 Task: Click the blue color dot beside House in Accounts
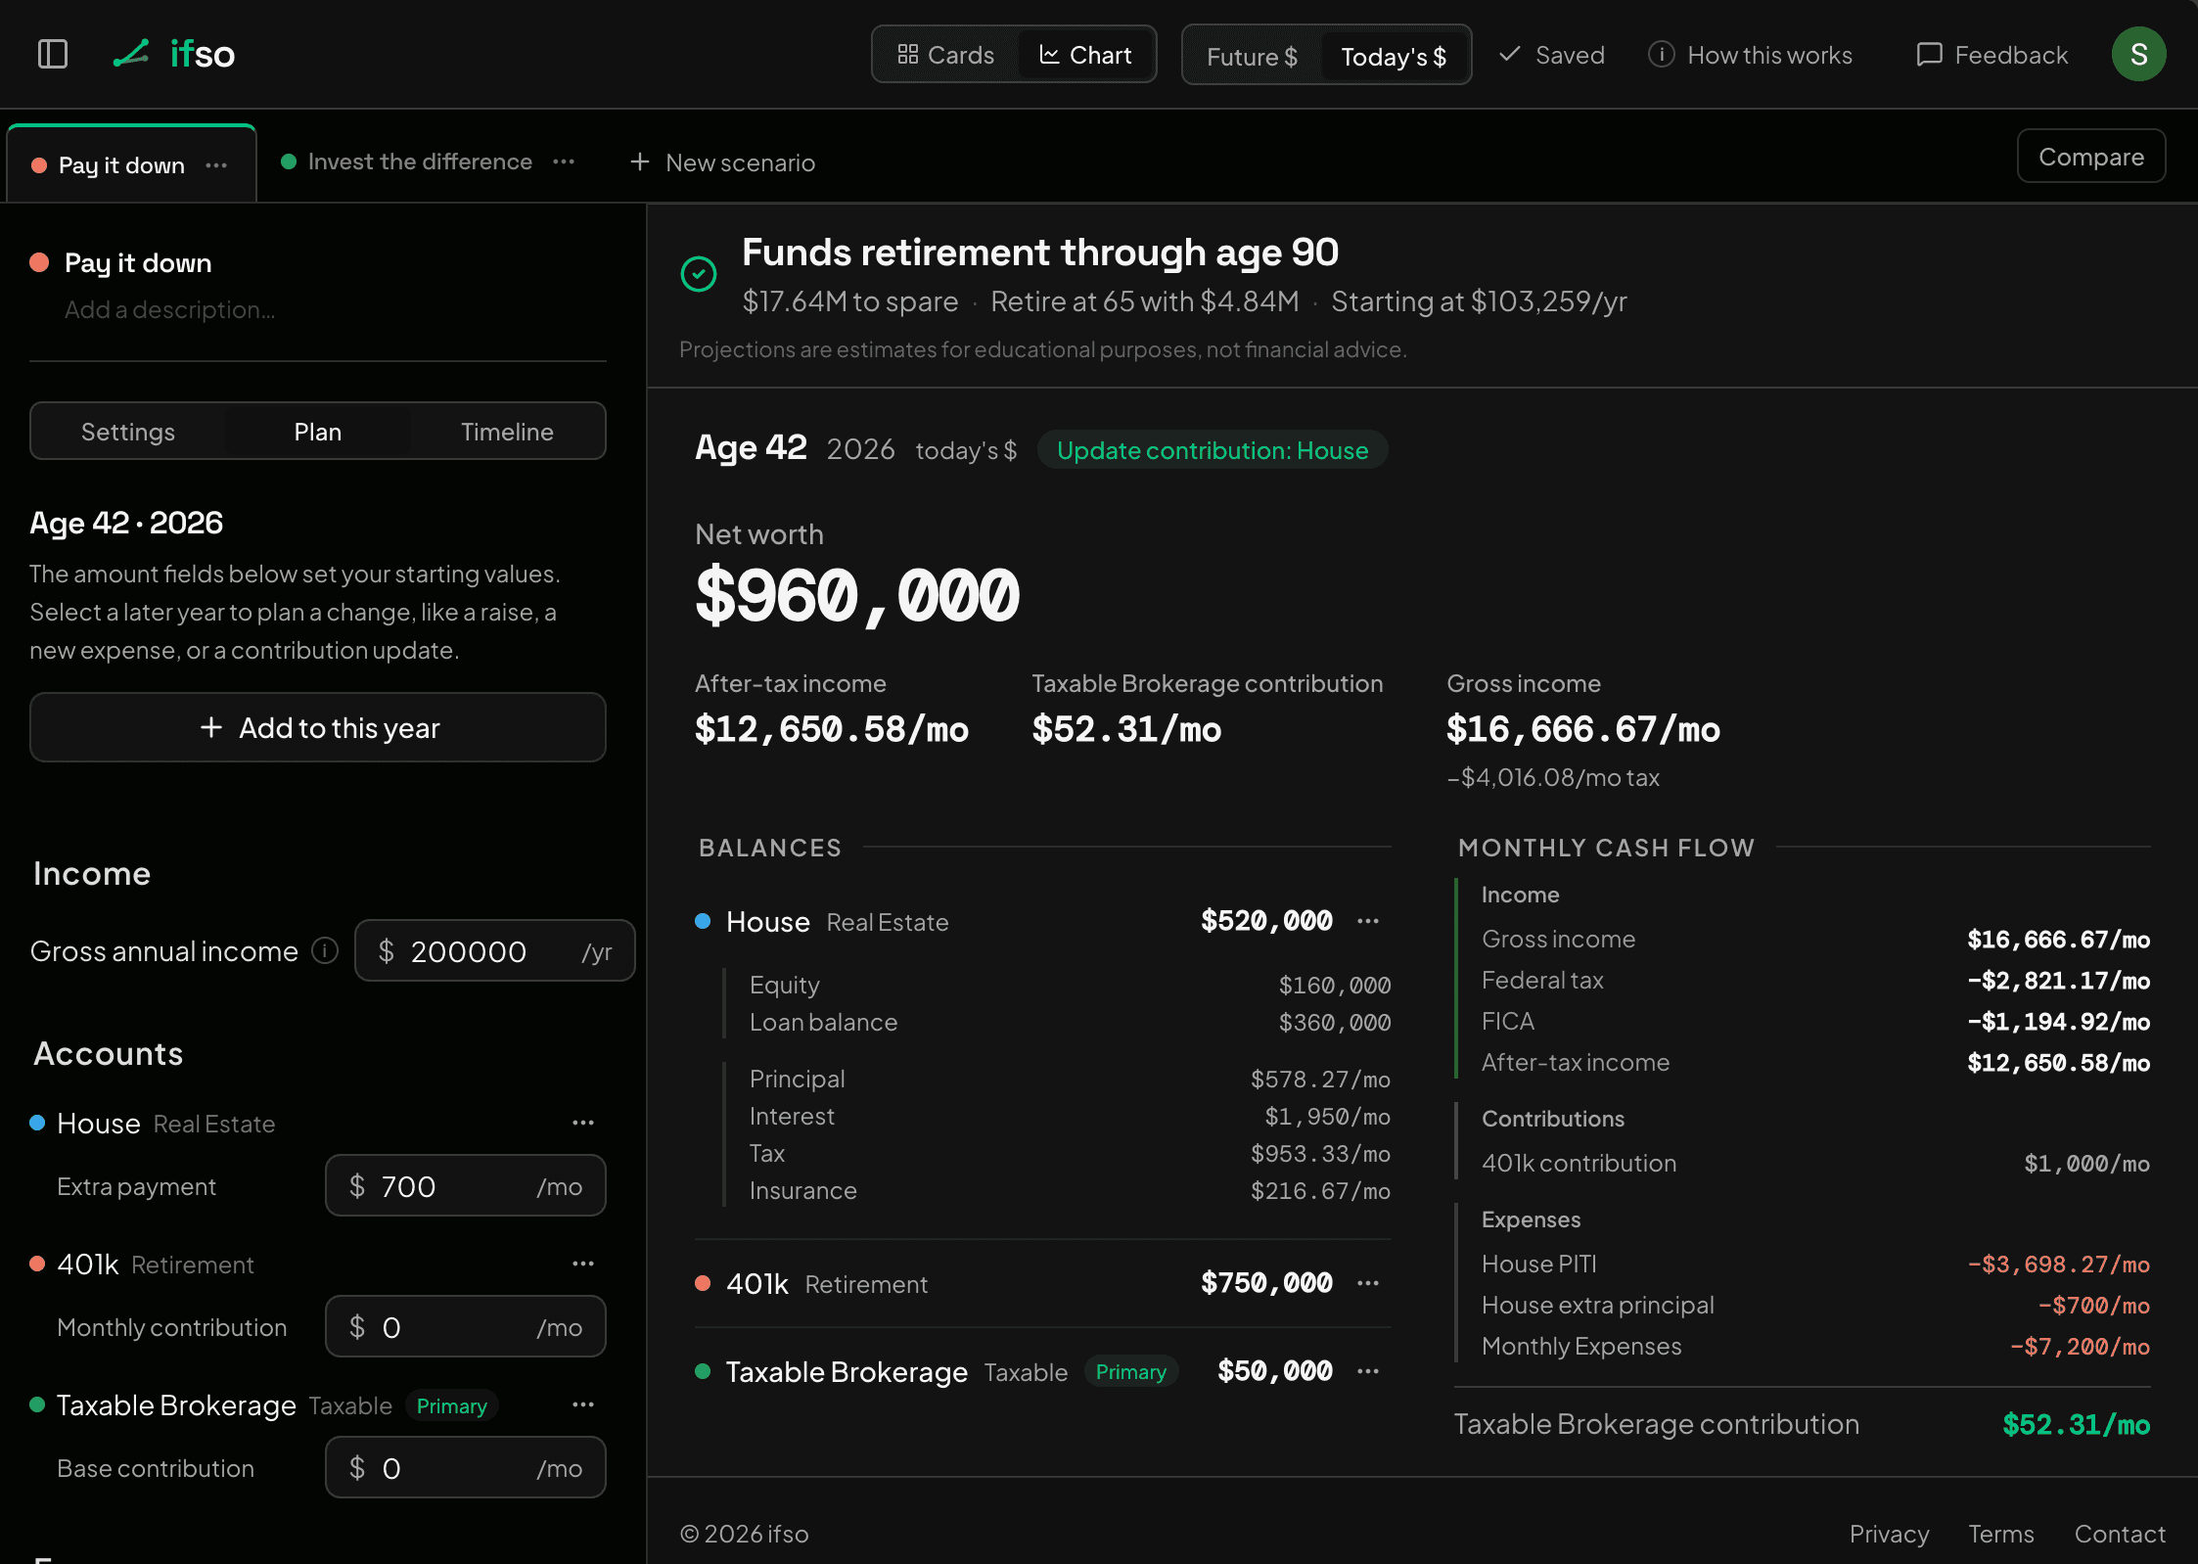pyautogui.click(x=37, y=1123)
